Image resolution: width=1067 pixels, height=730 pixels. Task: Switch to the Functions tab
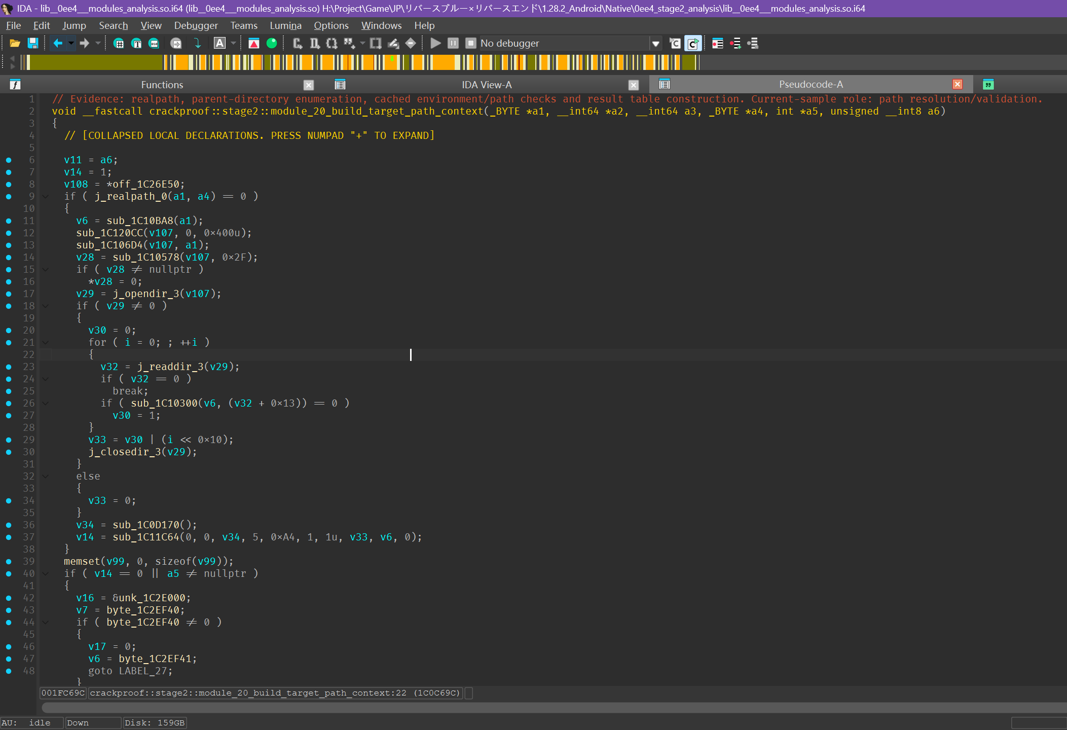coord(162,85)
